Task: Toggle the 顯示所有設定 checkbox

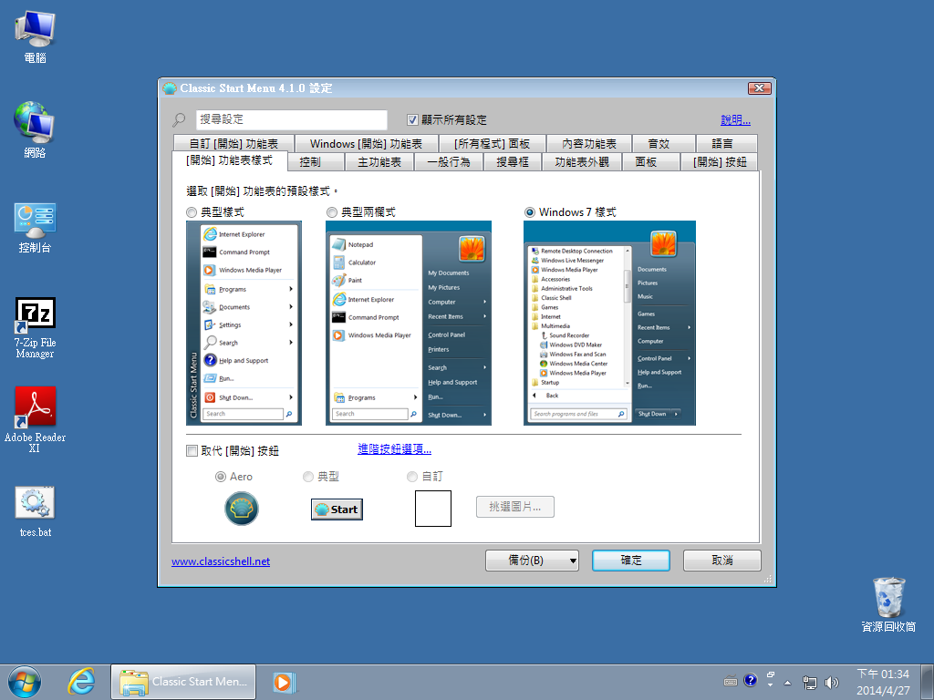Action: coord(412,119)
